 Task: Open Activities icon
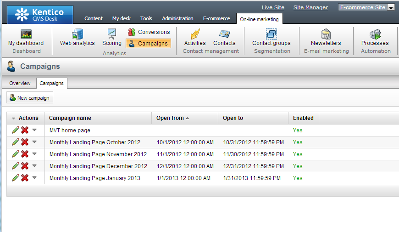(x=195, y=34)
